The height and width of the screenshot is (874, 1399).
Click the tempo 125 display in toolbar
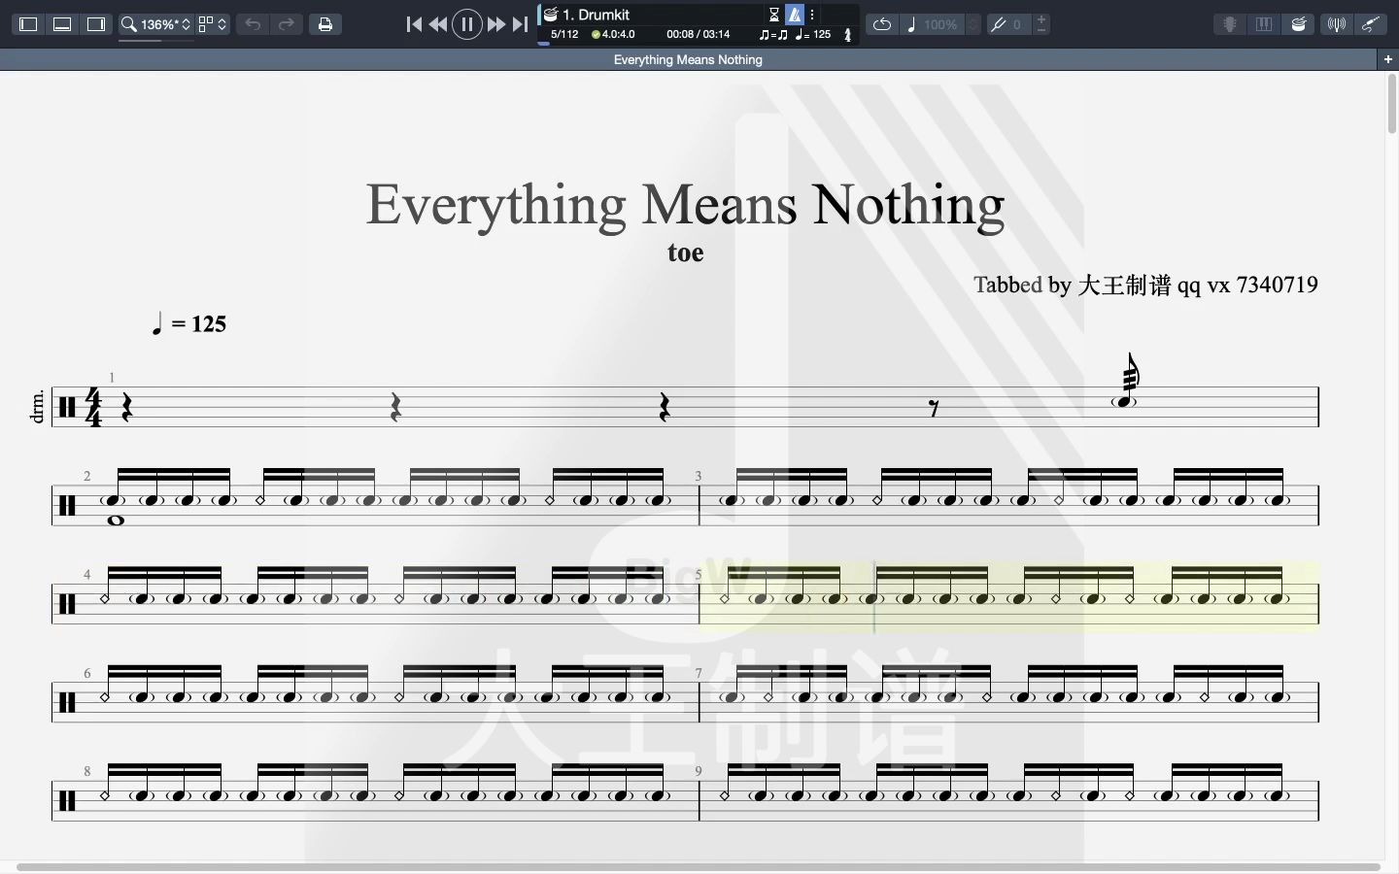click(813, 35)
